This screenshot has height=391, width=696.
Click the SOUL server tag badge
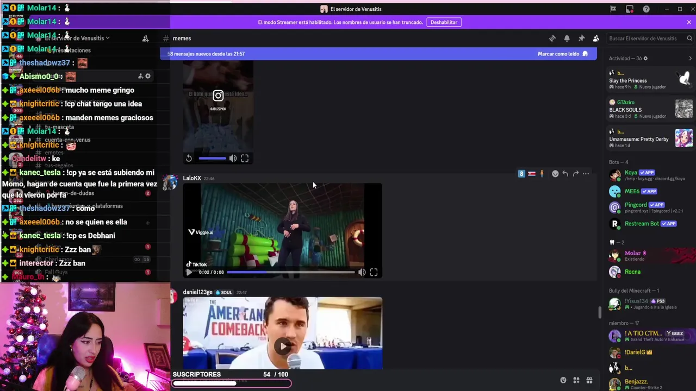click(224, 292)
